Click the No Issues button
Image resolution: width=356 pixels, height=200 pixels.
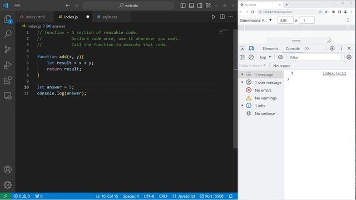click(281, 66)
